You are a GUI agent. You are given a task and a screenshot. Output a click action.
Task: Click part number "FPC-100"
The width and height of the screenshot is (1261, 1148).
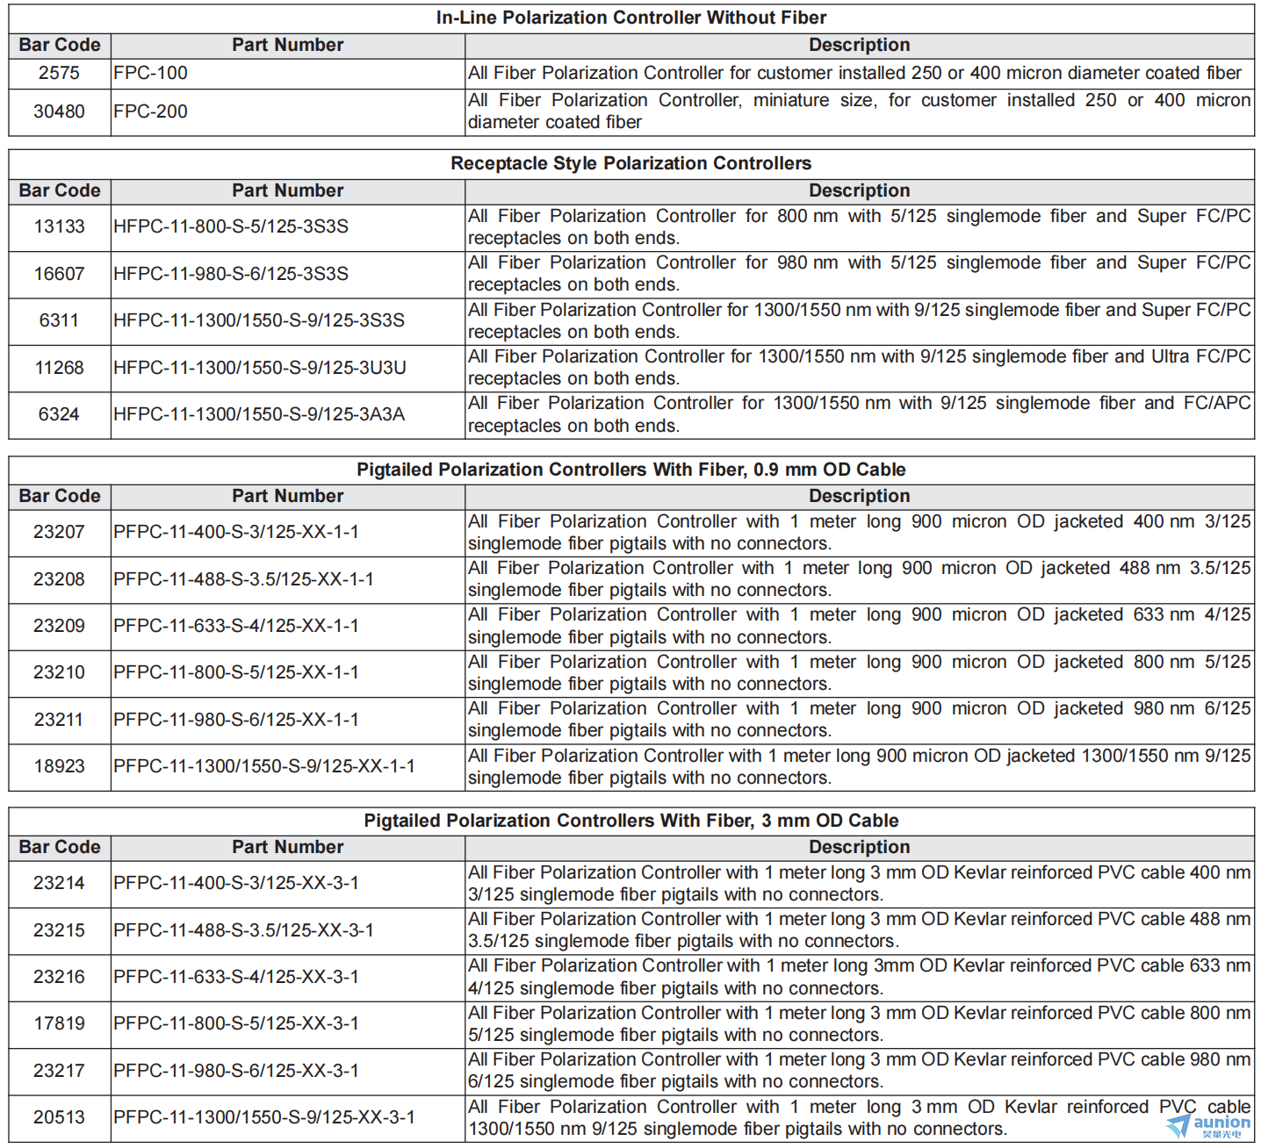coord(150,73)
